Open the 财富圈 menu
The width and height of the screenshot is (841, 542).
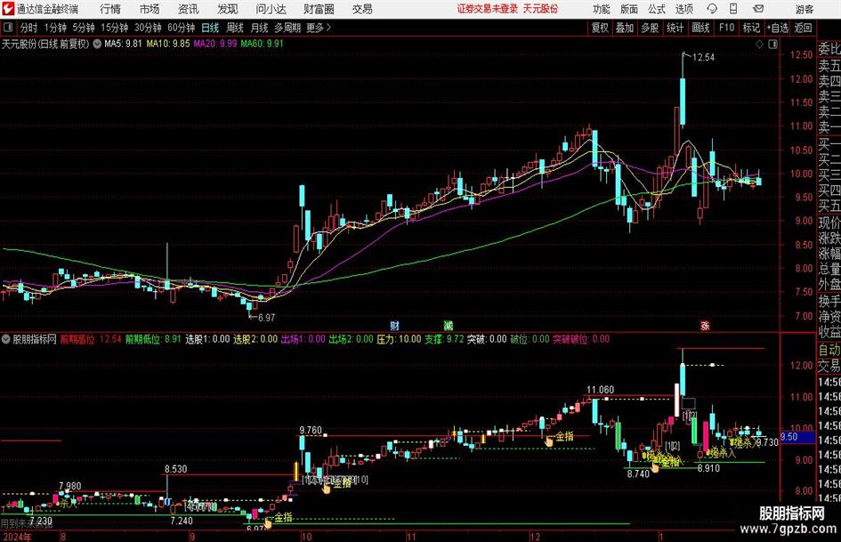(319, 9)
